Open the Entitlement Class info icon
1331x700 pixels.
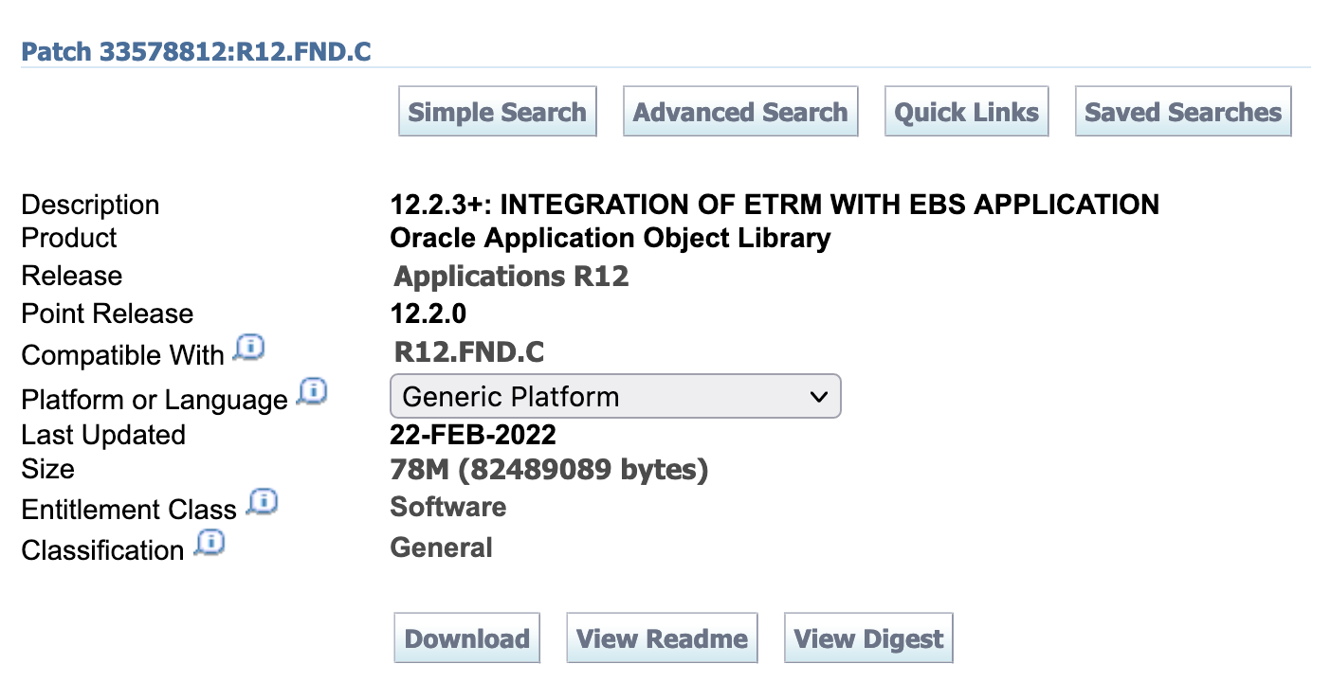261,502
